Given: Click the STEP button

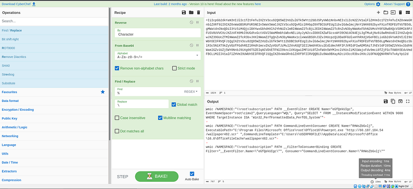Looking at the screenshot, I should pos(122,177).
